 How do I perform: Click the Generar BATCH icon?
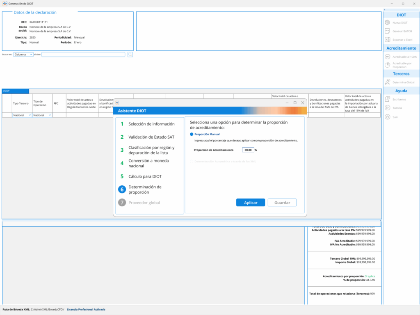(x=387, y=31)
